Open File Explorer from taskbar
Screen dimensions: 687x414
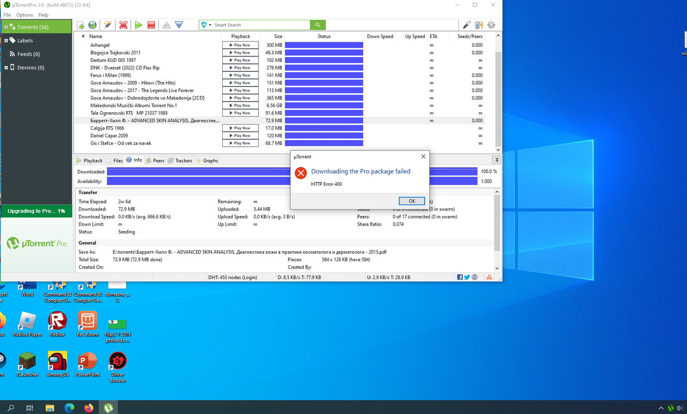coord(50,408)
